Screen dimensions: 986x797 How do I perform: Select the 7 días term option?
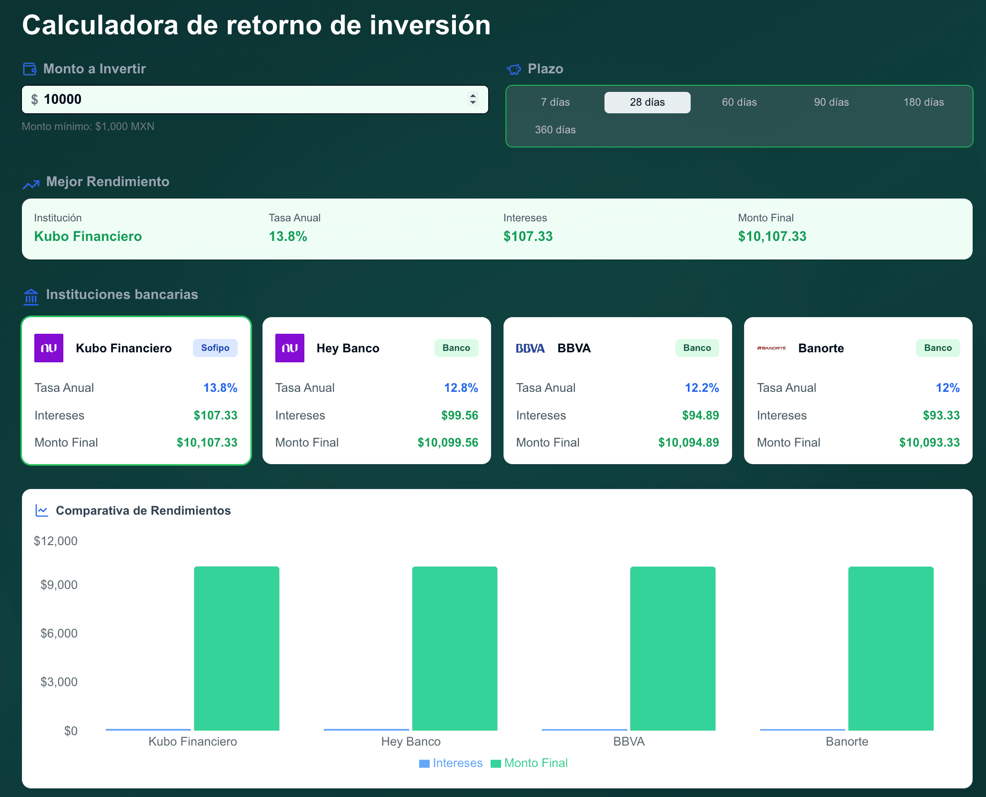(x=555, y=102)
